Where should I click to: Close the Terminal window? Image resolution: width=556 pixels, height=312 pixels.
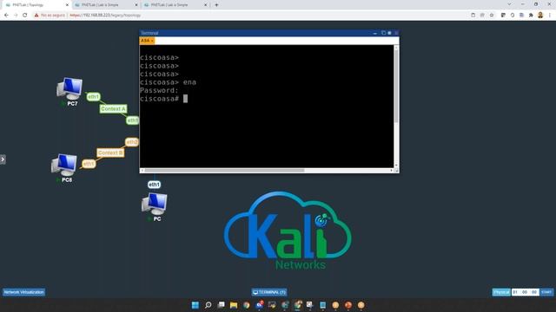396,33
